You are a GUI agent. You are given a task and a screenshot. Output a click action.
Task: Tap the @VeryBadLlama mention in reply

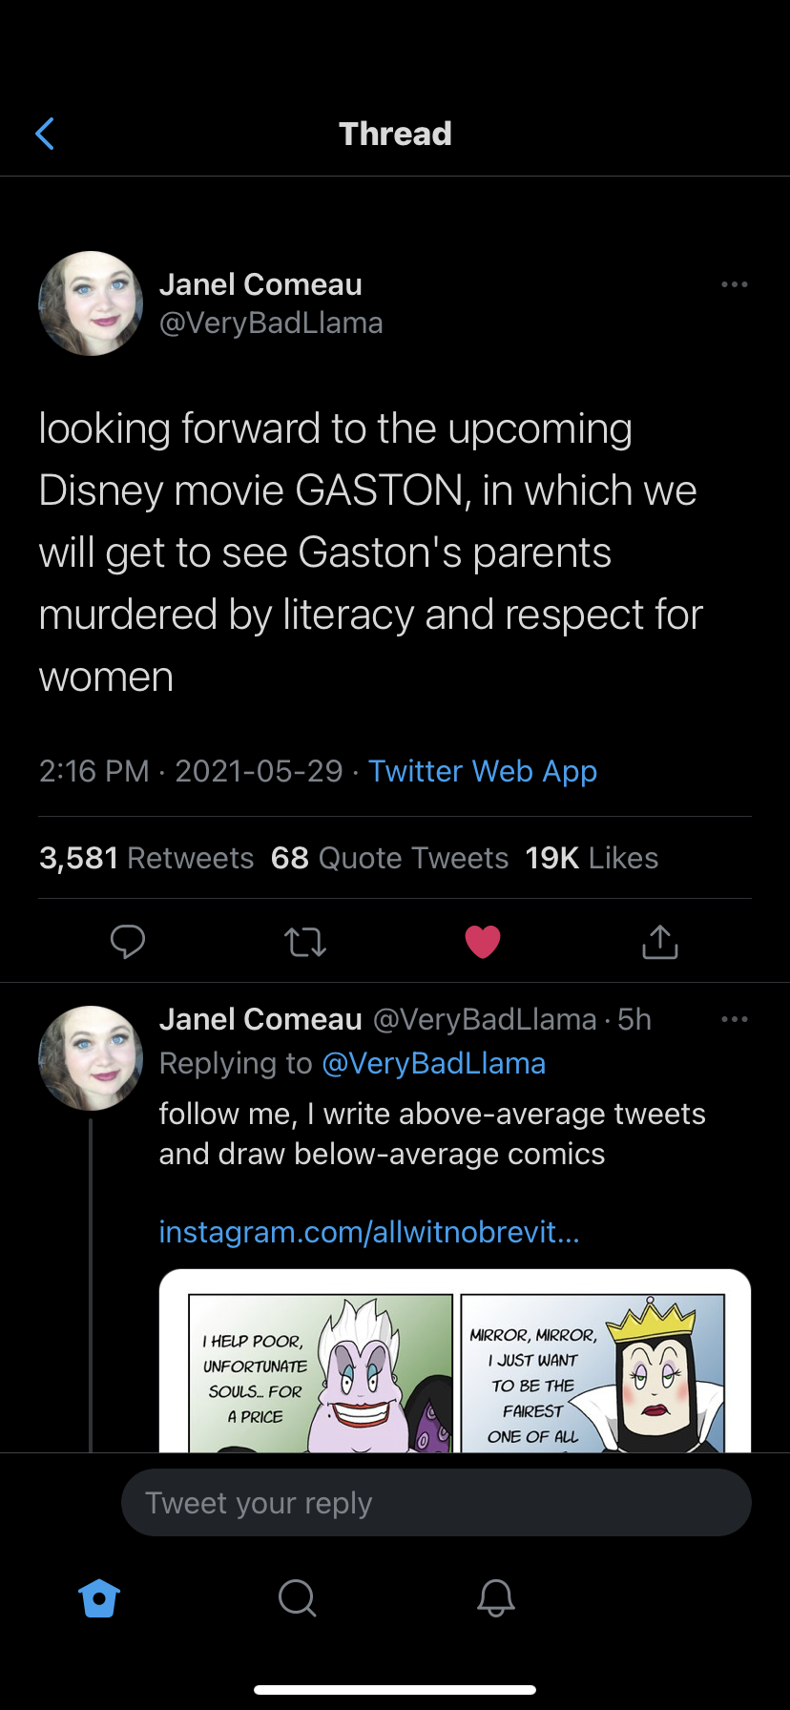coord(434,1063)
